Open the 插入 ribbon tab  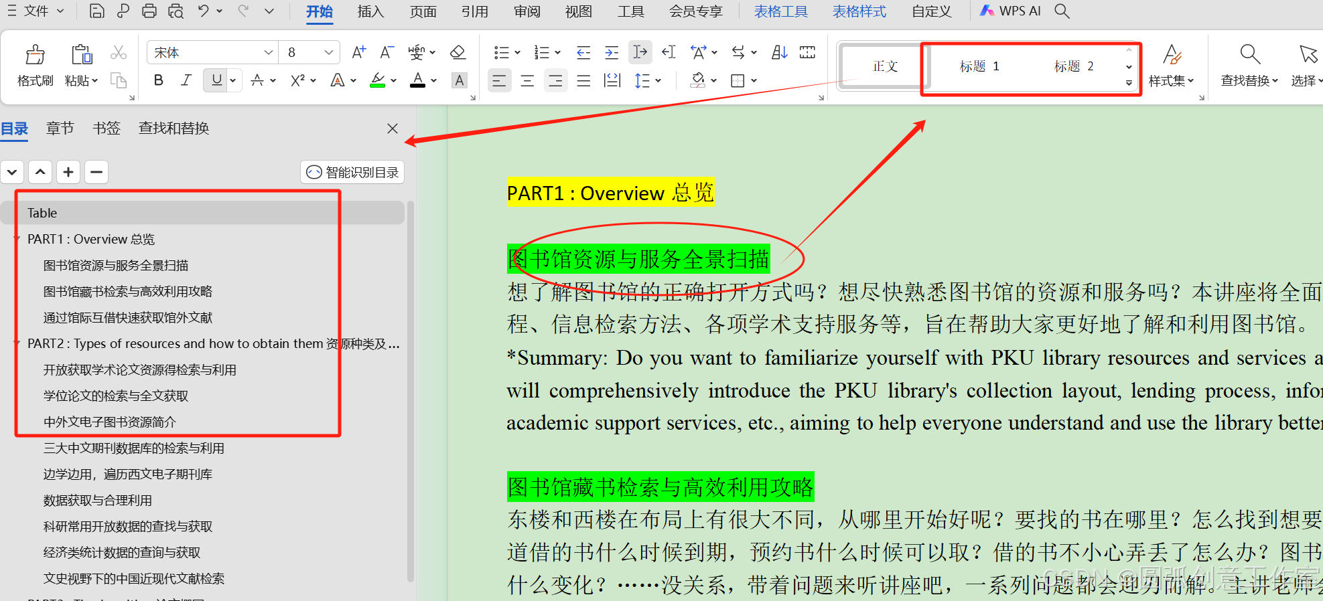(x=370, y=11)
